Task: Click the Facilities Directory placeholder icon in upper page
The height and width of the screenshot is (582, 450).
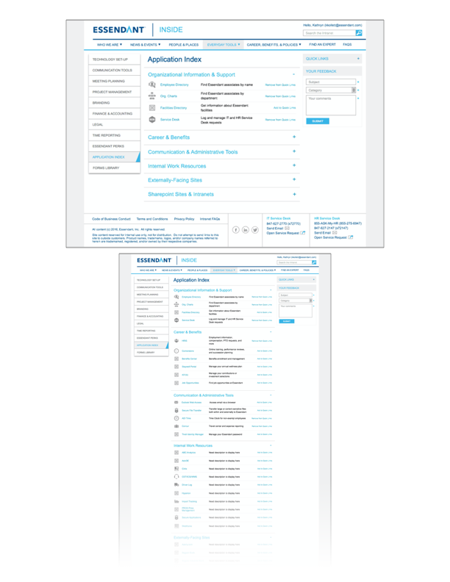Action: (152, 107)
